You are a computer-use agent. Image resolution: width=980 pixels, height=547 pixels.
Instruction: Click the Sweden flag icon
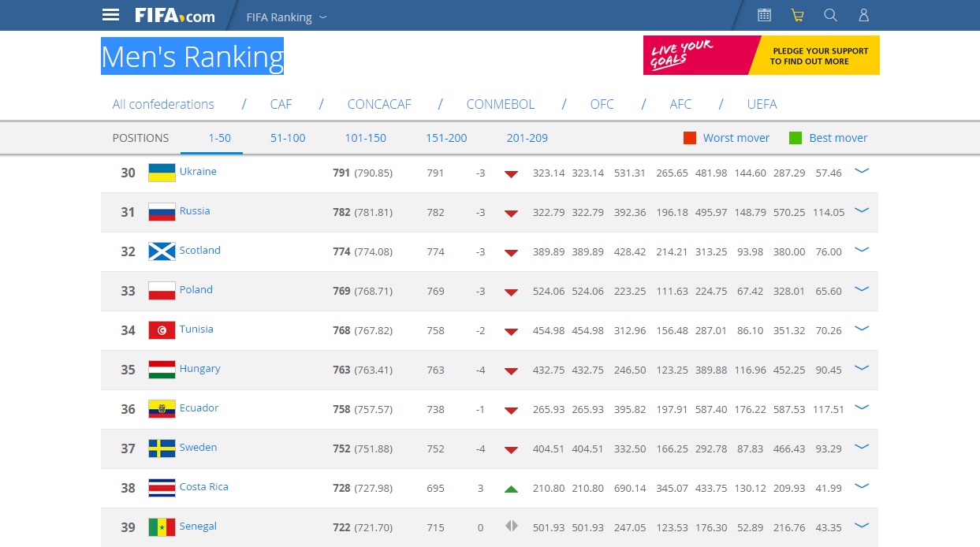(162, 448)
